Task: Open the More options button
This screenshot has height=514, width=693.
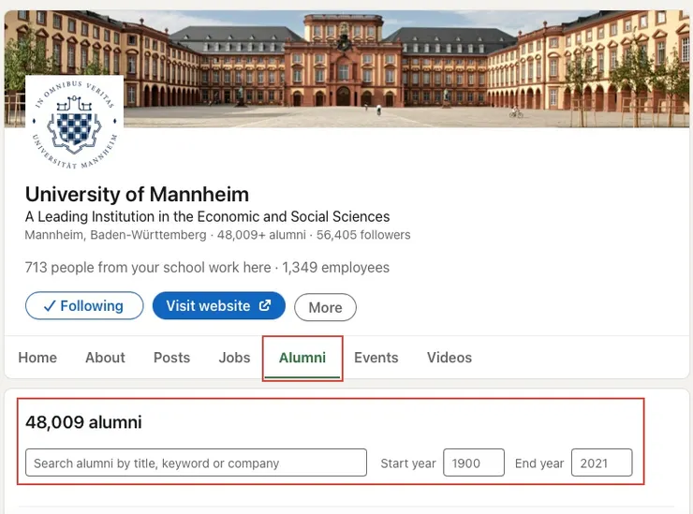Action: [325, 307]
